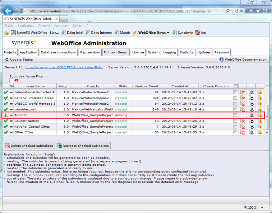Viewport: 272px width, 213px height.
Task: Delete subindex for Country Names row
Action: [x=243, y=121]
